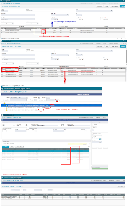134x213 pixels.
Task: Click Fechar in the top Cadastro de Conjuntos window
Action: pyautogui.click(x=107, y=6)
